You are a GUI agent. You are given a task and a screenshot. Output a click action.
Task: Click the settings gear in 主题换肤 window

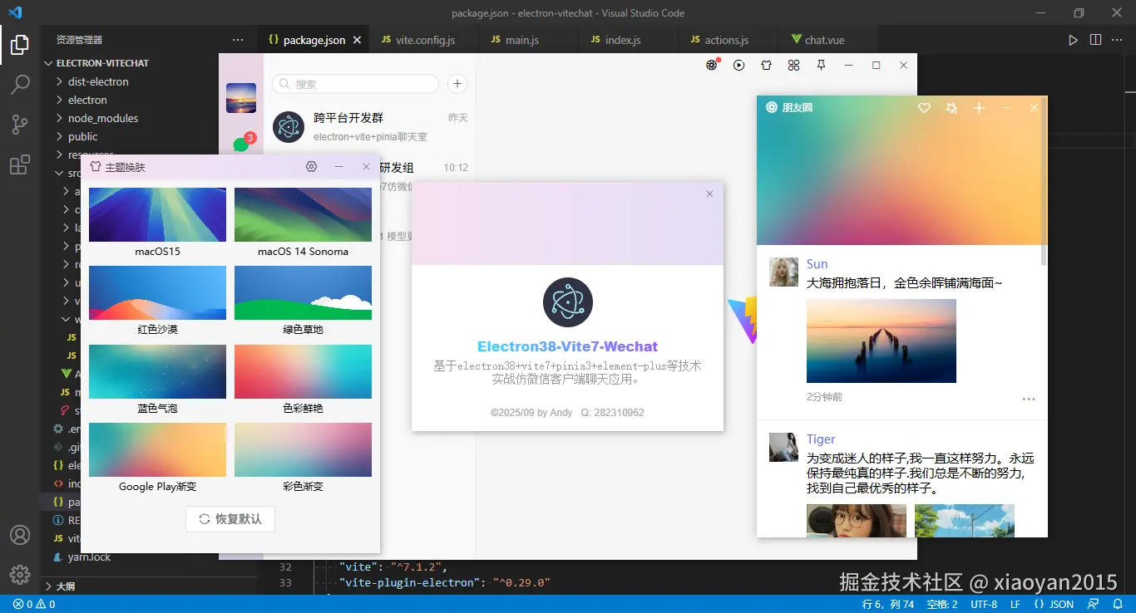coord(311,166)
